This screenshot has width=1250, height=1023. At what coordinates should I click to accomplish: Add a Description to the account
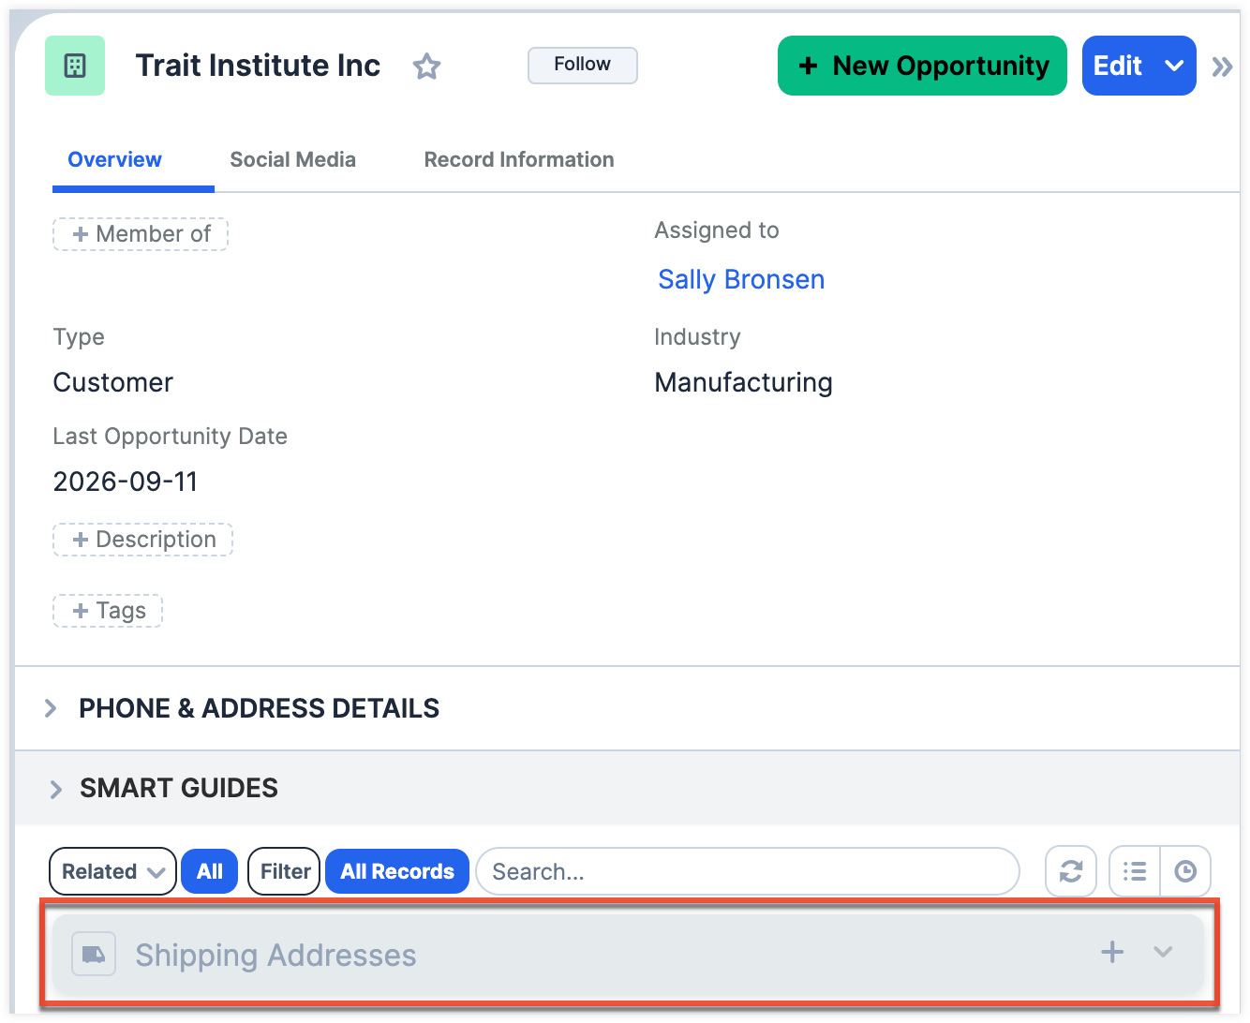142,540
